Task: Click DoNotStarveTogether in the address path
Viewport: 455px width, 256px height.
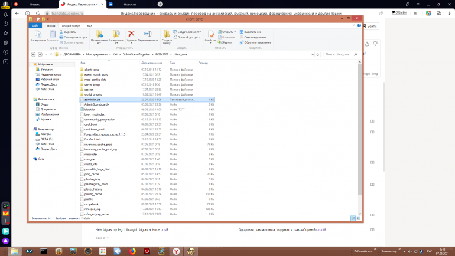Action: click(x=136, y=54)
